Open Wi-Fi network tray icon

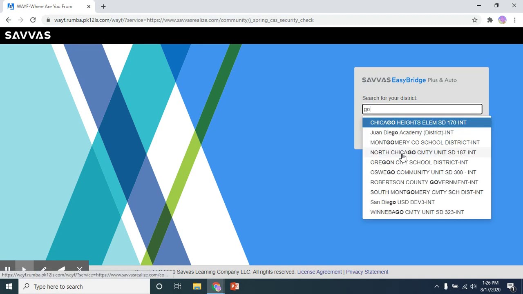click(465, 287)
